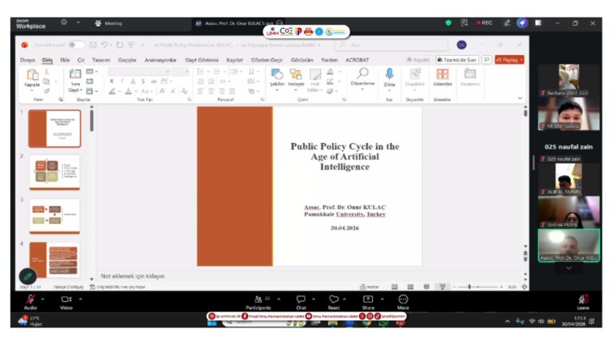Open the Zoom React heart menu
613x345 pixels.
[x=334, y=299]
